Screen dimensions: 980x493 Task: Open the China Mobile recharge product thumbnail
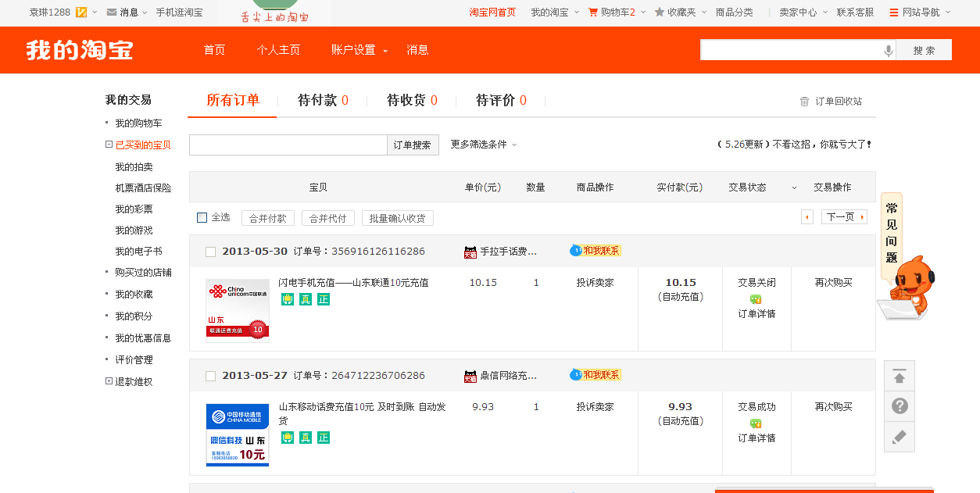[238, 435]
